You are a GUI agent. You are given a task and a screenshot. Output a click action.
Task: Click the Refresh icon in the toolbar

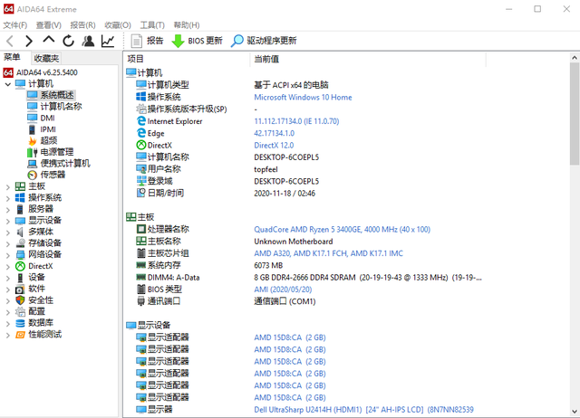[x=68, y=41]
